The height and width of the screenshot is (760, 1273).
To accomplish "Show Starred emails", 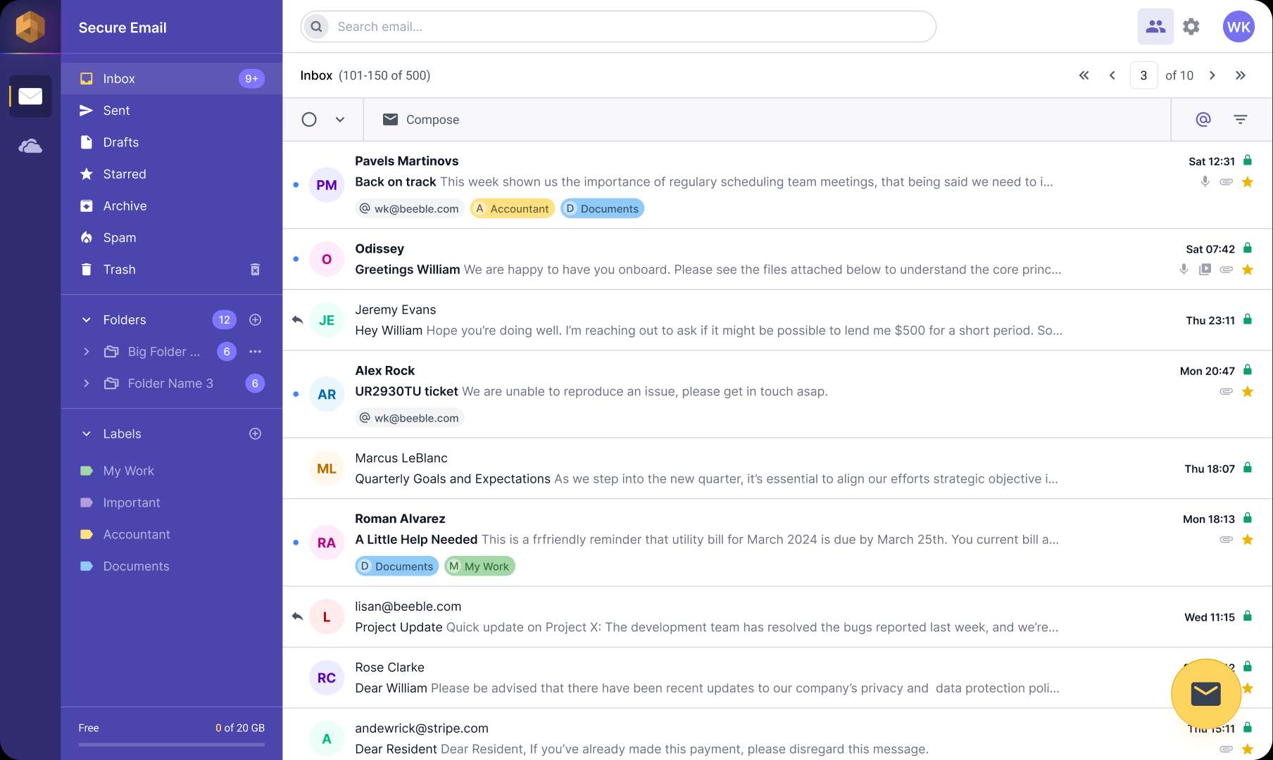I will [171, 174].
